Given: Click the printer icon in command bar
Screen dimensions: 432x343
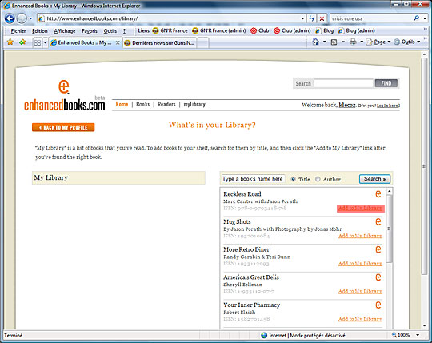Looking at the screenshot, I should tap(353, 42).
